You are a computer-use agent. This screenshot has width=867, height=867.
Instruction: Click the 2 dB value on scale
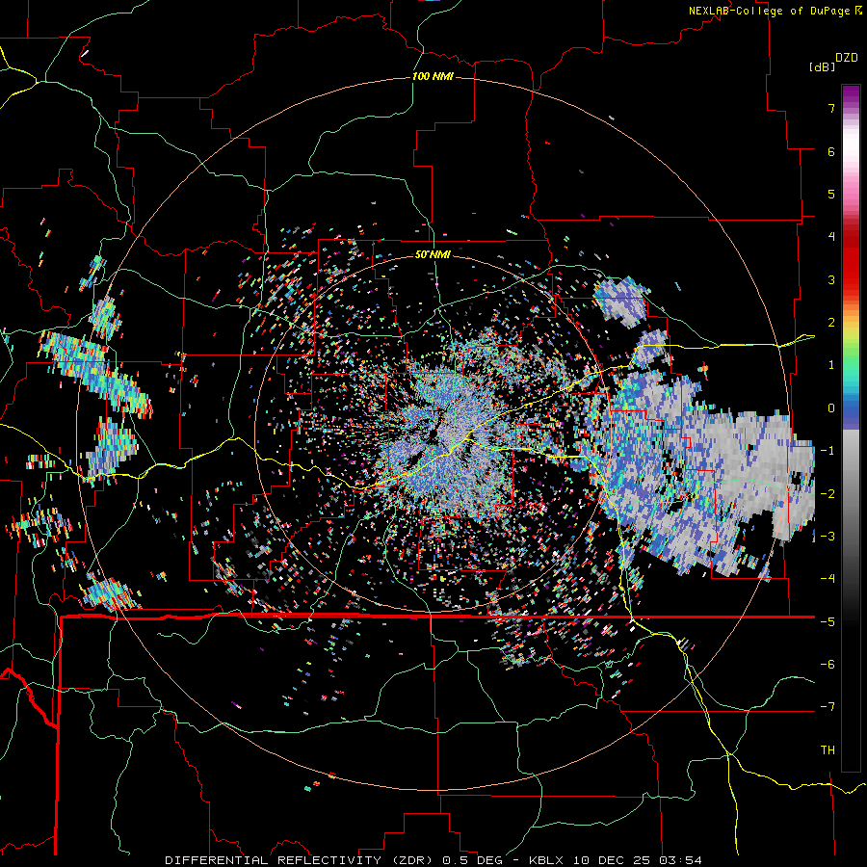coord(831,323)
